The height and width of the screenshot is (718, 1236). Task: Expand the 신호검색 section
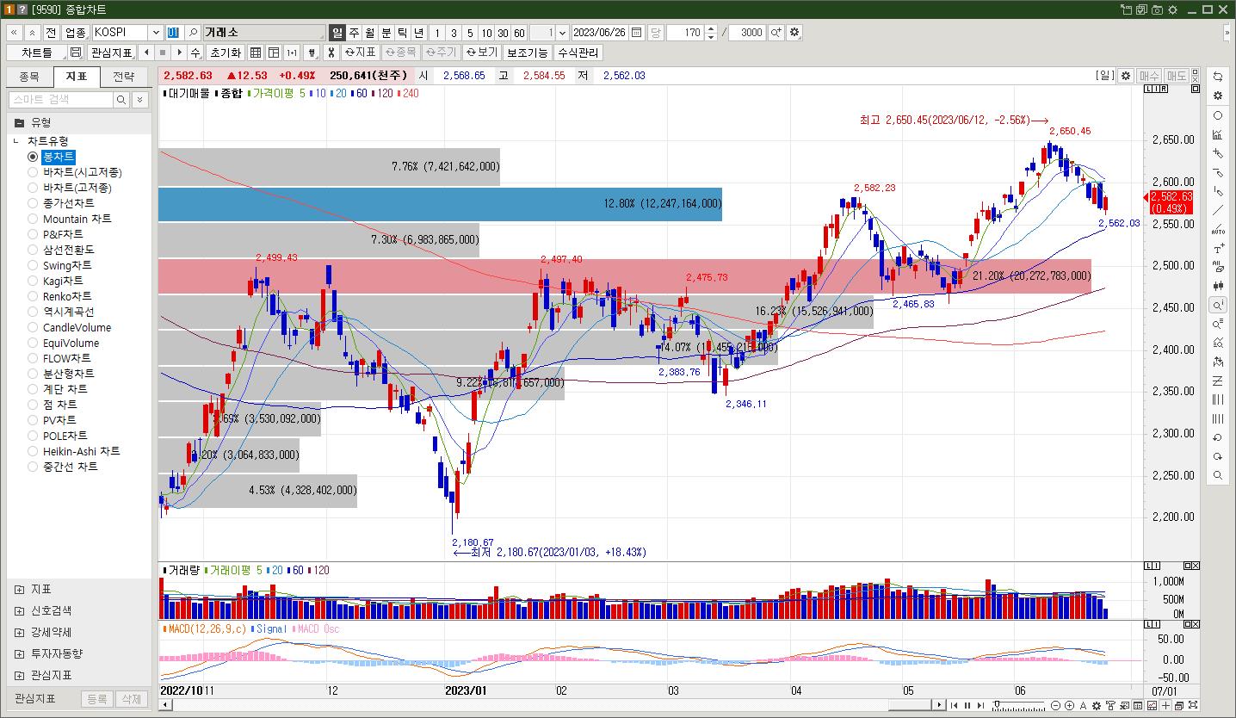click(x=19, y=611)
